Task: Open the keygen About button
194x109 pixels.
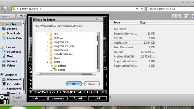Action: pyautogui.click(x=78, y=98)
